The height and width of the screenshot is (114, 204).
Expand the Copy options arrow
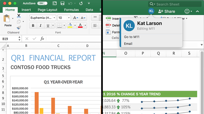coord(23,22)
